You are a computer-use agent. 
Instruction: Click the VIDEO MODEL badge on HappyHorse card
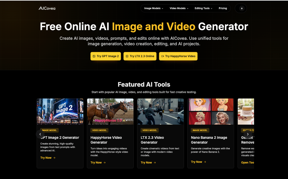click(99, 130)
